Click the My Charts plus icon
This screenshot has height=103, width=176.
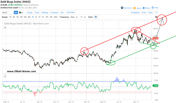(x=122, y=8)
